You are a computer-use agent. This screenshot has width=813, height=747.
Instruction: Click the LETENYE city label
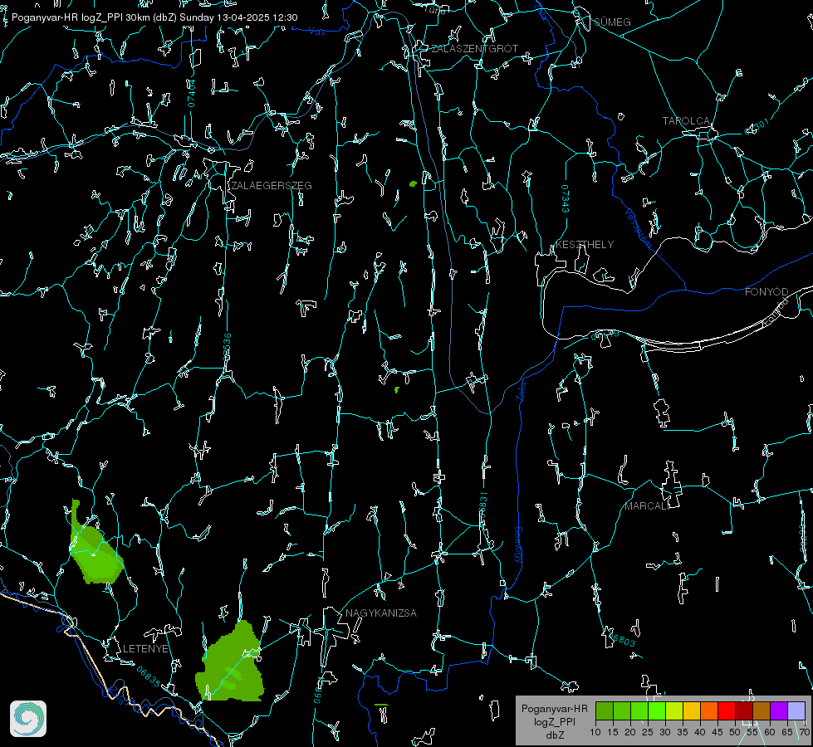tap(145, 648)
